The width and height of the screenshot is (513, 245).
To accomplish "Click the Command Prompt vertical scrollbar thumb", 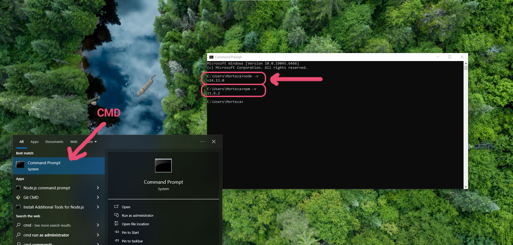I will (466, 68).
